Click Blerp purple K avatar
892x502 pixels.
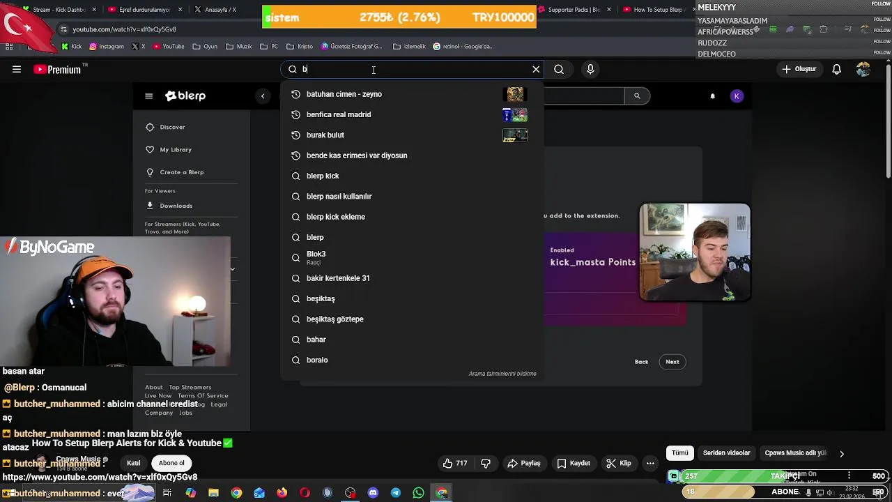pyautogui.click(x=737, y=96)
